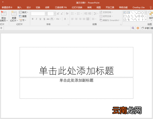Switch to the Design (设计) tab
The width and height of the screenshot is (153, 119).
point(29,7)
